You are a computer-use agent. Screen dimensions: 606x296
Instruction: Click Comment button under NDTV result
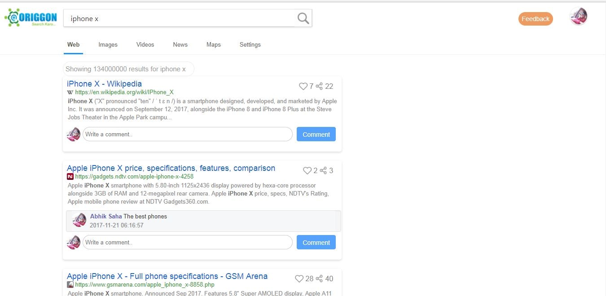(x=316, y=242)
